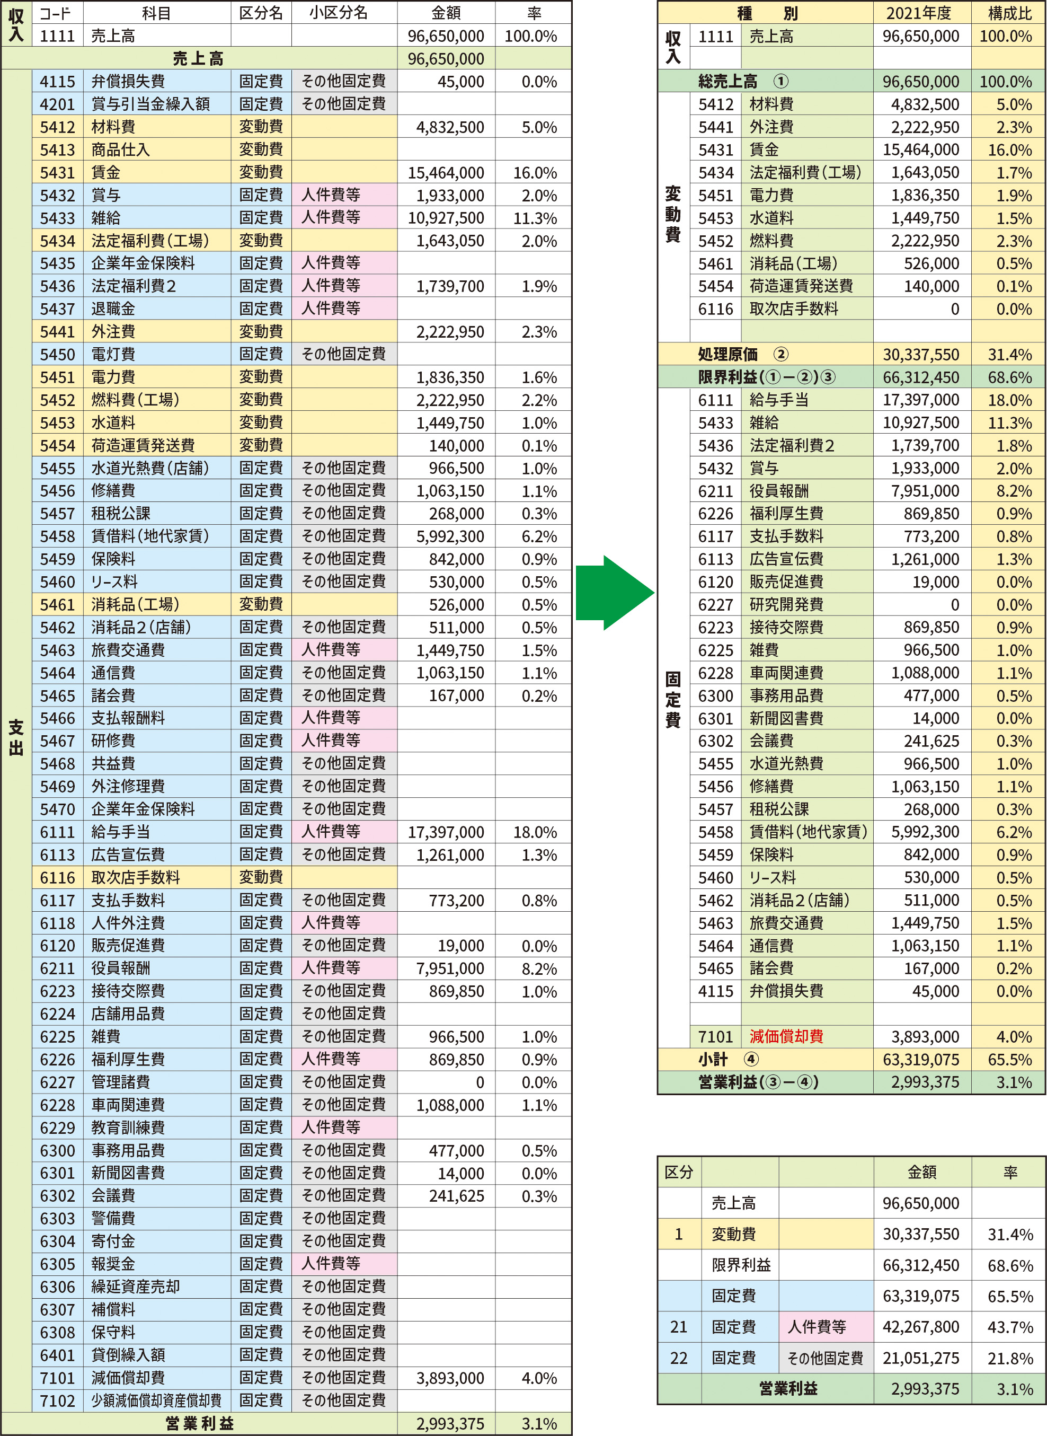Select the 貸倒繰入額 account cell
The height and width of the screenshot is (1436, 1047).
pyautogui.click(x=156, y=1355)
